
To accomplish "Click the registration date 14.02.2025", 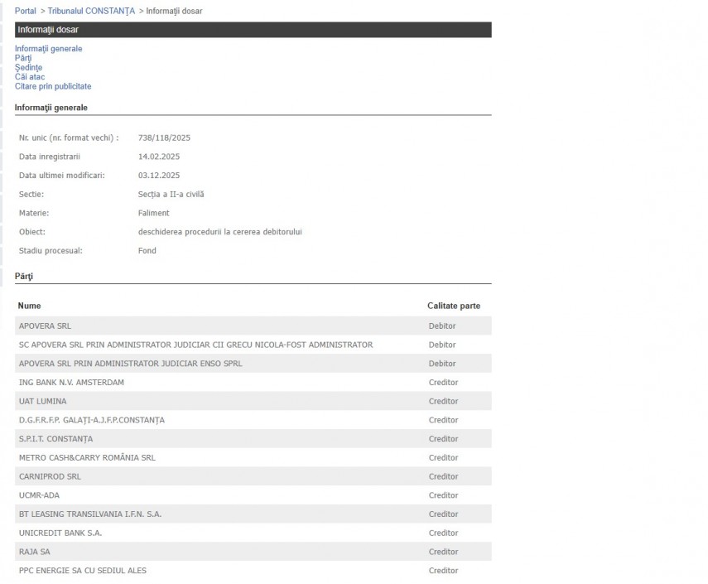I will tap(159, 157).
